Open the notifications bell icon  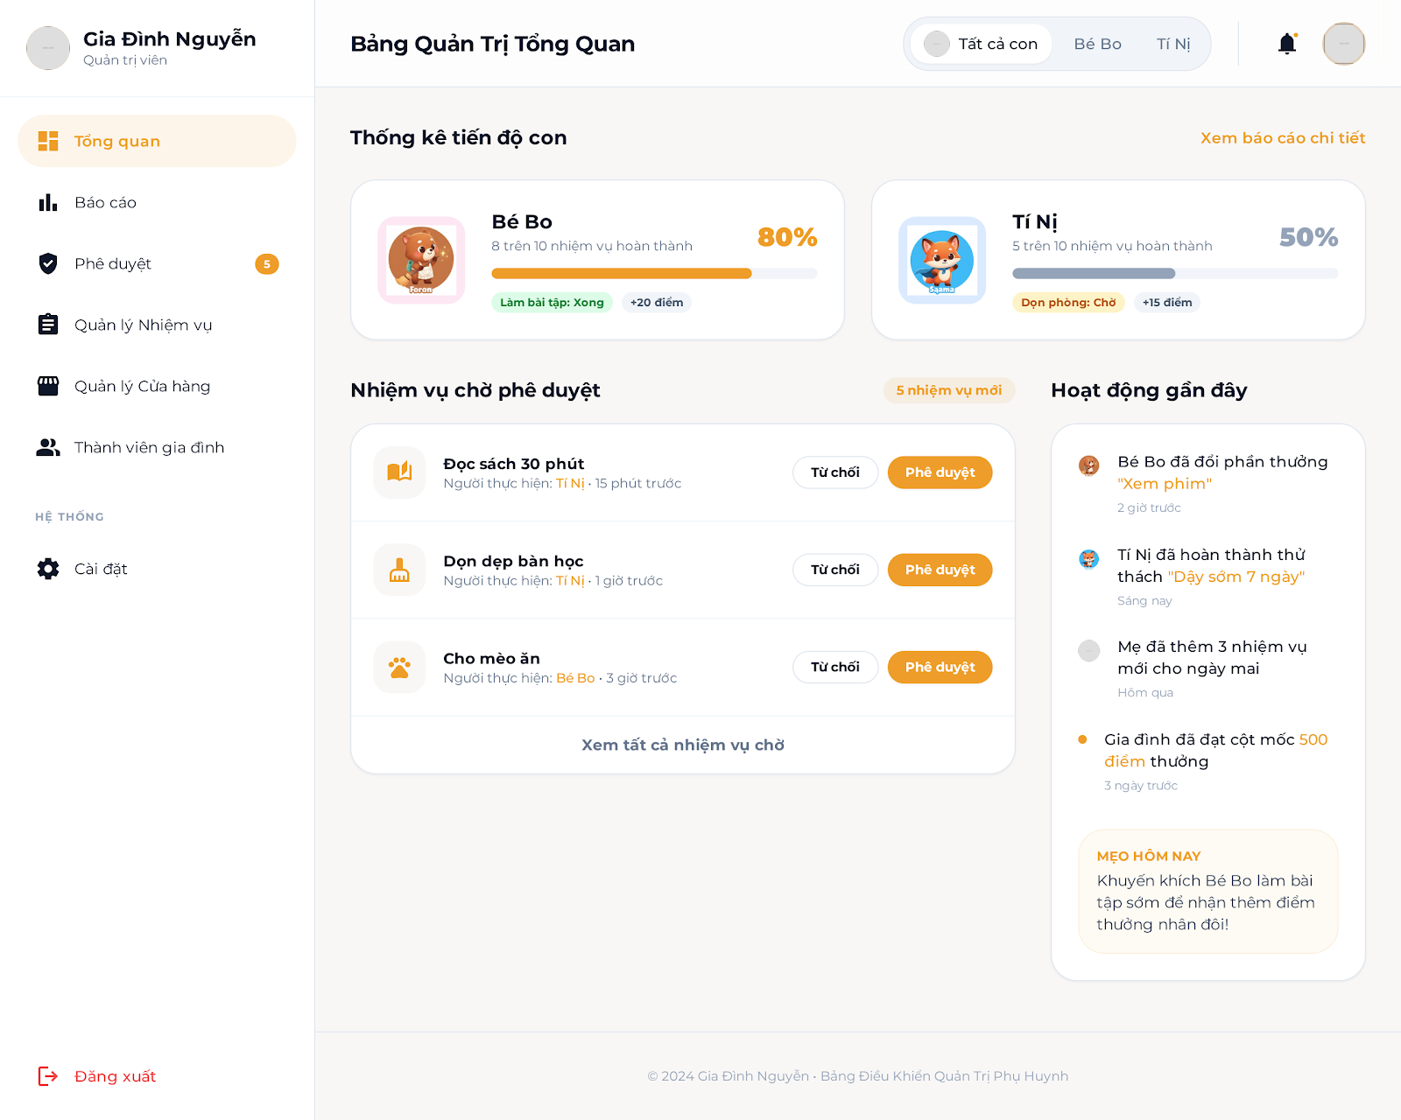[1286, 43]
